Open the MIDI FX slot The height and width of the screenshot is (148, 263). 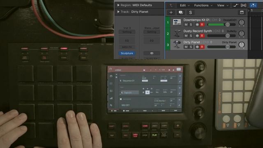click(127, 47)
